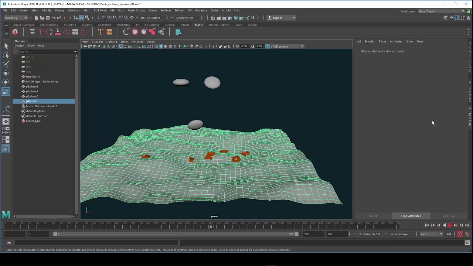Toggle the loop playback button
The image size is (473, 266).
(449, 234)
